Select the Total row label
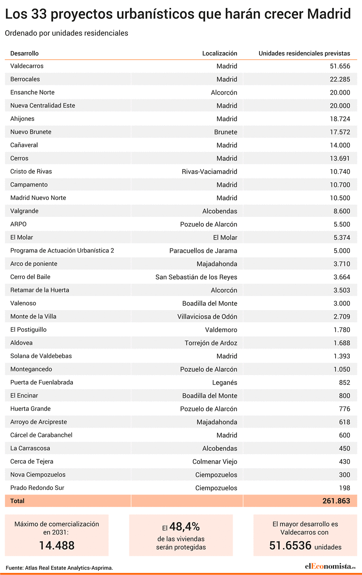This screenshot has width=362, height=575. point(17,501)
